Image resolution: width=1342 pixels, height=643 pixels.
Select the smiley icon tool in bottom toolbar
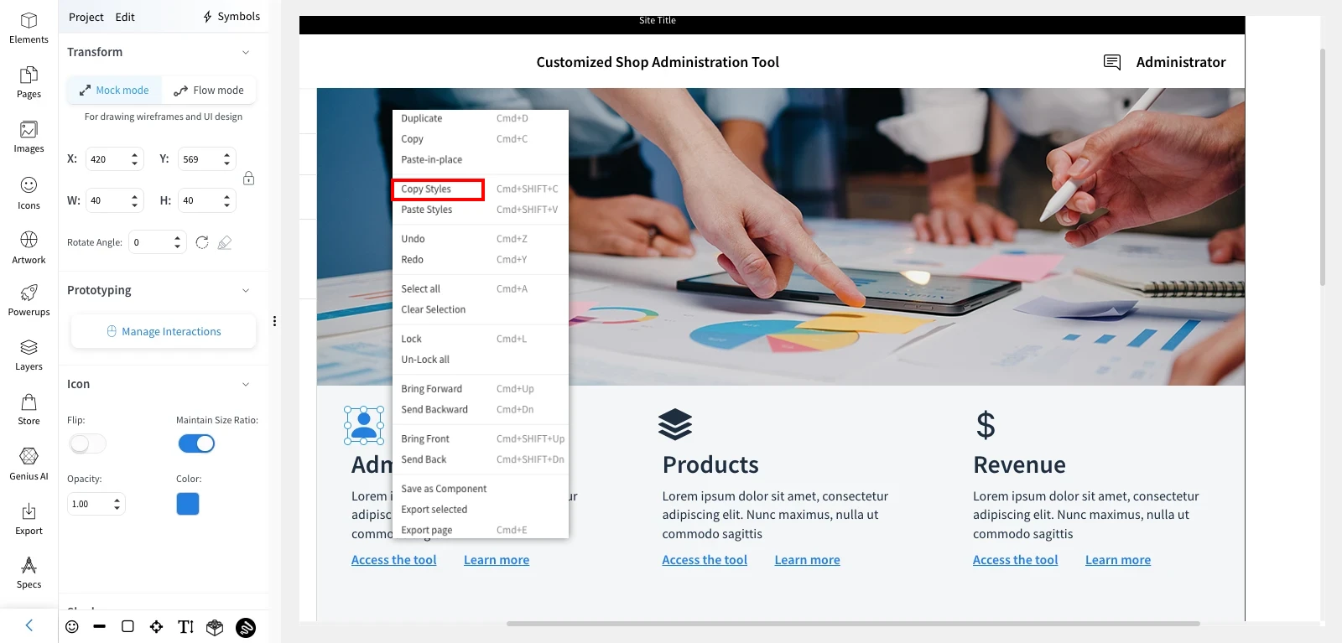[x=72, y=626]
